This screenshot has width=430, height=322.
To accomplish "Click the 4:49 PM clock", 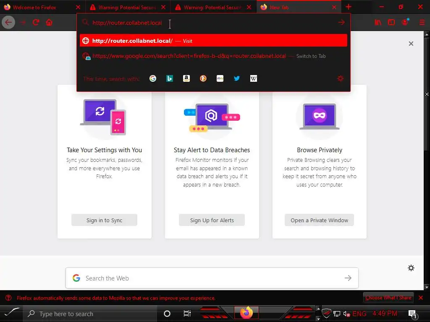I will tap(385, 314).
